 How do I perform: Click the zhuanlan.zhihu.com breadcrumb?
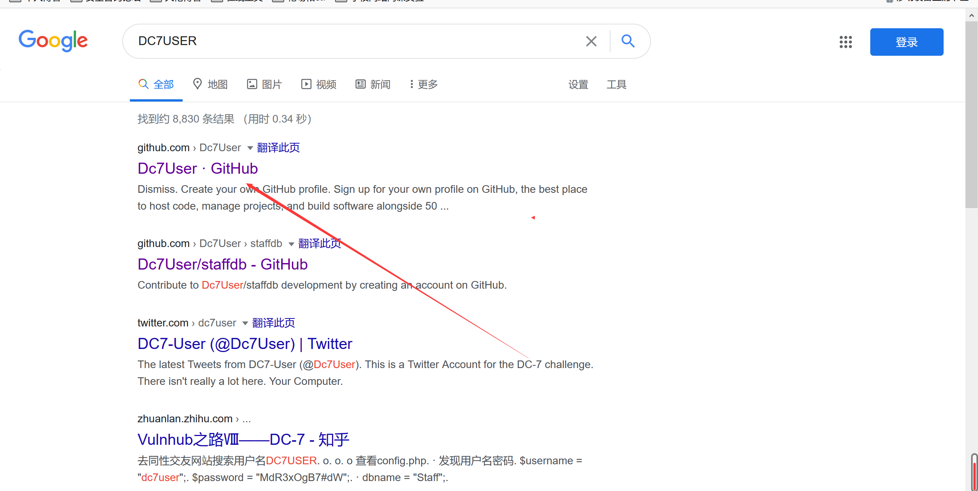coord(194,418)
